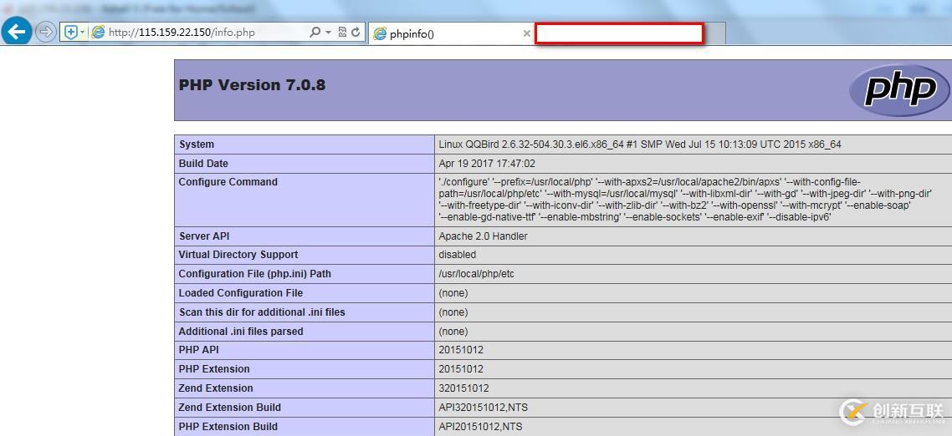Viewport: 952px width, 436px height.
Task: Click '(none)' in the Scan this dir row
Action: click(x=453, y=312)
